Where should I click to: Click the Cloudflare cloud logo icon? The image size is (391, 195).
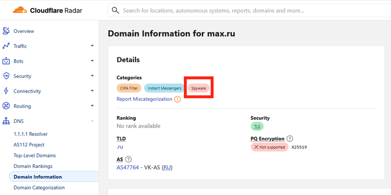click(20, 10)
